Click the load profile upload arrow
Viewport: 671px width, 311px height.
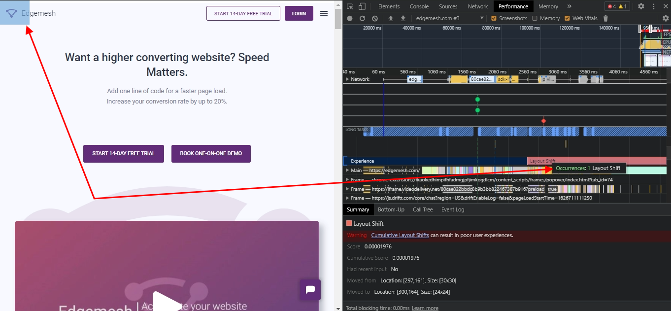(x=391, y=18)
